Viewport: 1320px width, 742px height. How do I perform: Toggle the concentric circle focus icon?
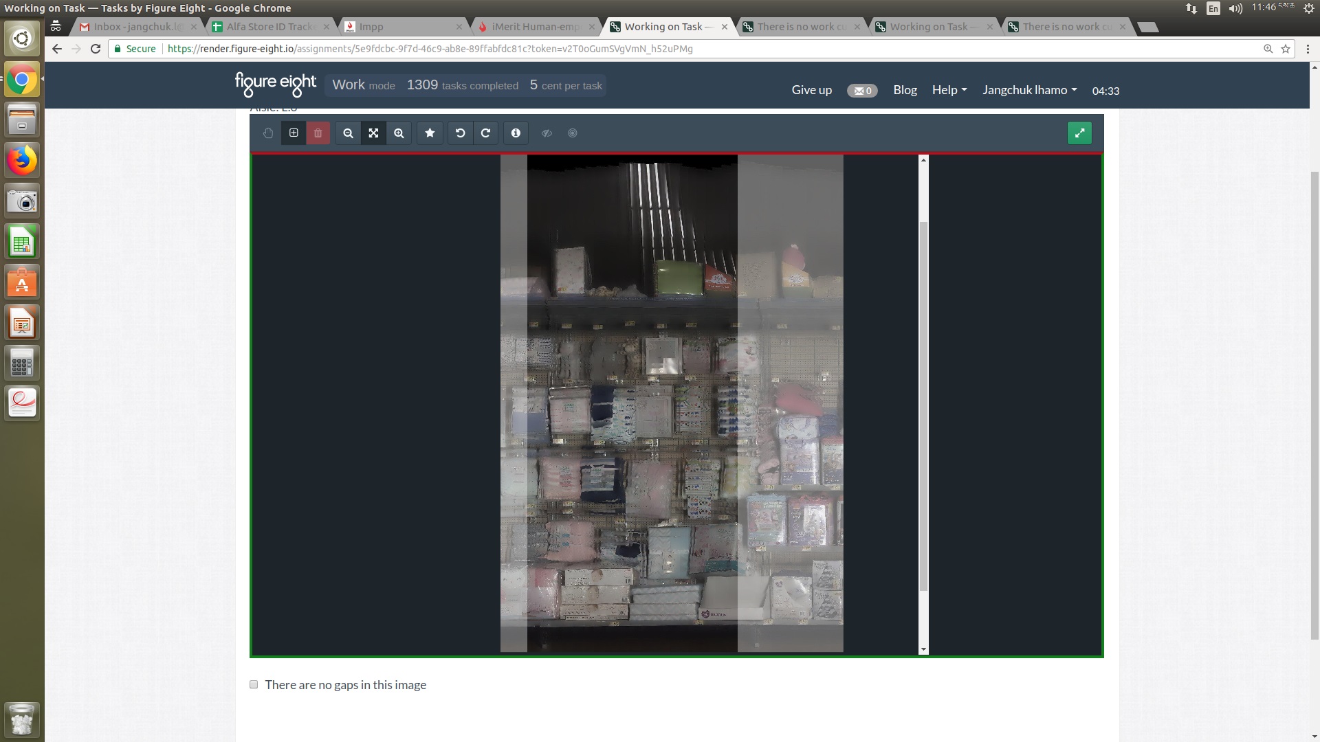tap(573, 133)
